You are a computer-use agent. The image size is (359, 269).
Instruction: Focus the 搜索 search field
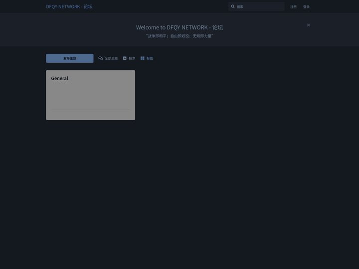(x=256, y=6)
